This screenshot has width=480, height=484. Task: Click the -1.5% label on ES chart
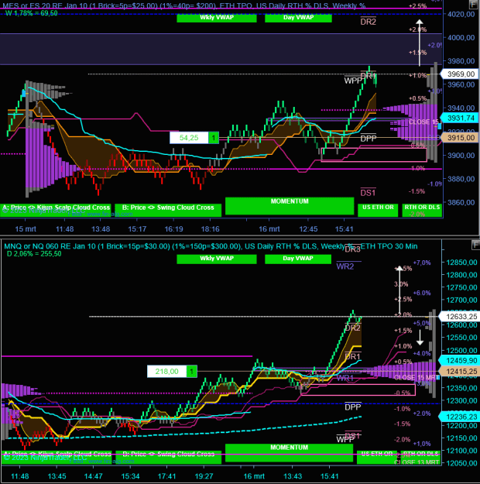[x=417, y=191]
